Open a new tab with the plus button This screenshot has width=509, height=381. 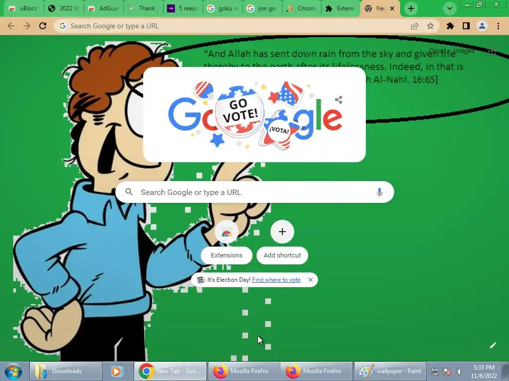click(411, 8)
